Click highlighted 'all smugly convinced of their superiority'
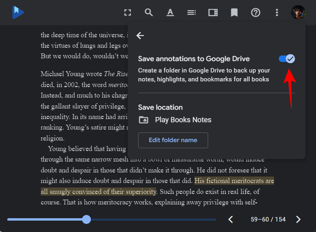Viewport: 316px width, 232px height. click(x=99, y=192)
